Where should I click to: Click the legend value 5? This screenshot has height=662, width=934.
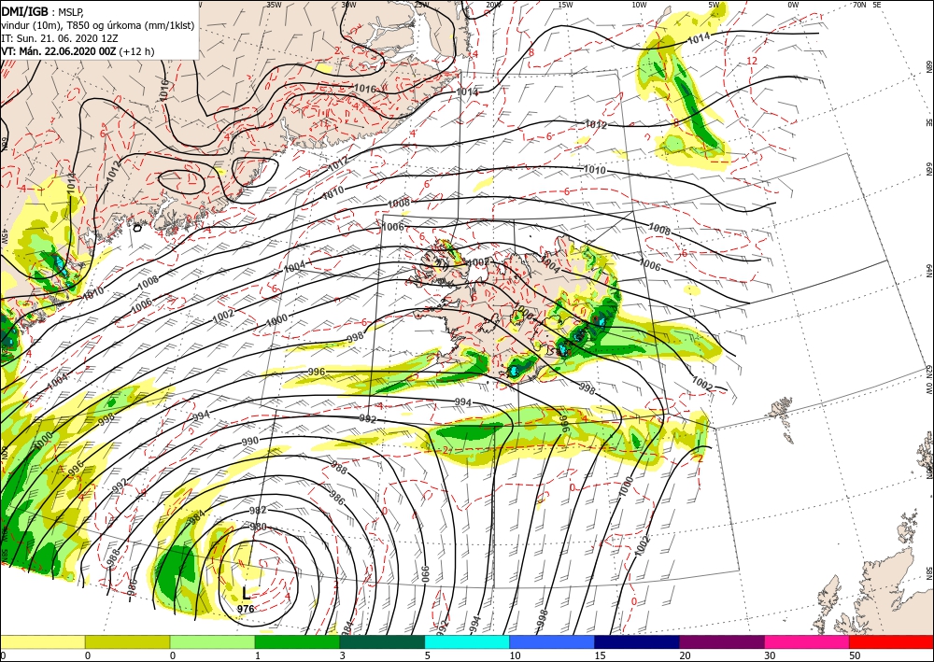click(x=427, y=655)
